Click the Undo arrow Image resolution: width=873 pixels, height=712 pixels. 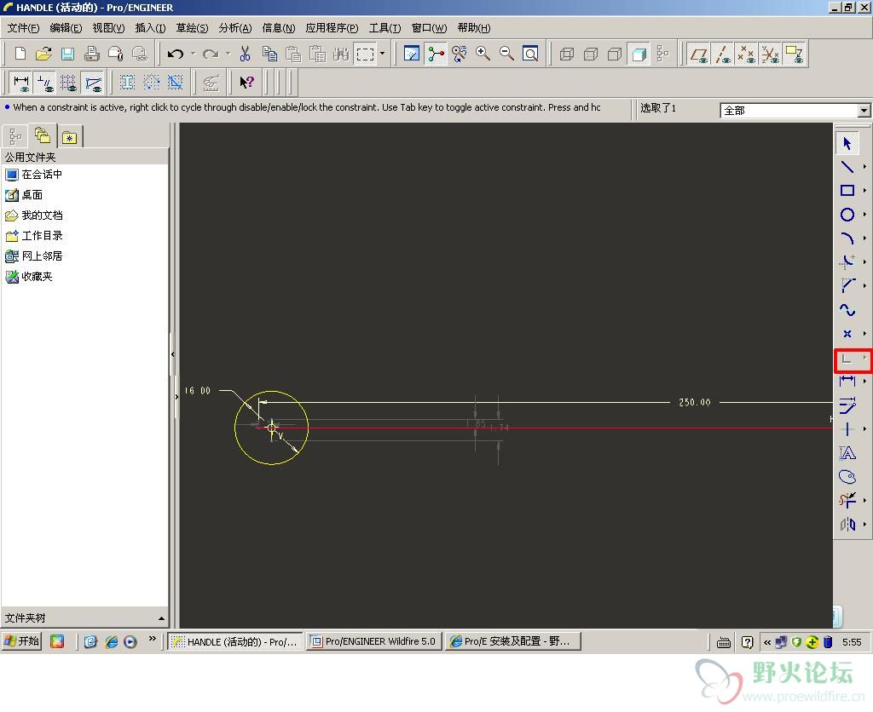pyautogui.click(x=176, y=54)
